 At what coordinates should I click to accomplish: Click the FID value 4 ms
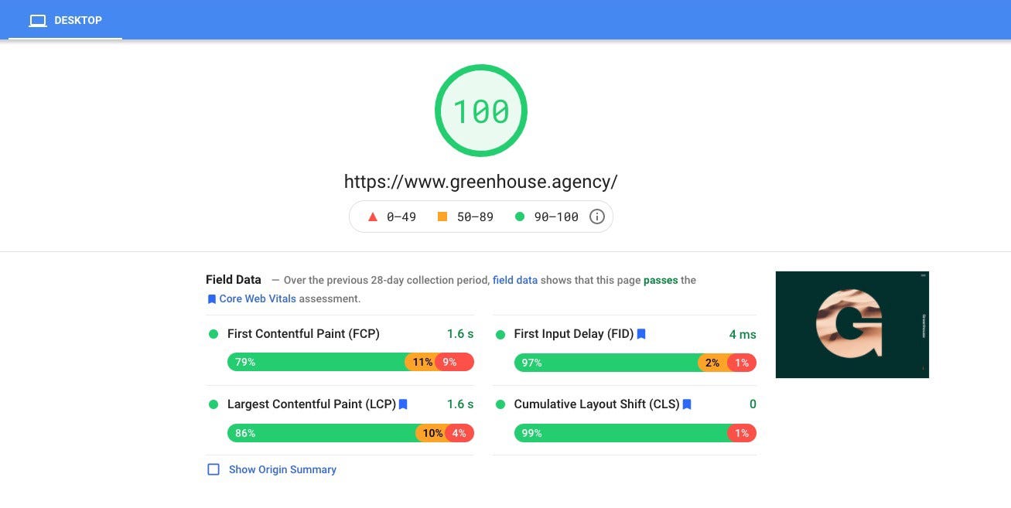pyautogui.click(x=743, y=335)
